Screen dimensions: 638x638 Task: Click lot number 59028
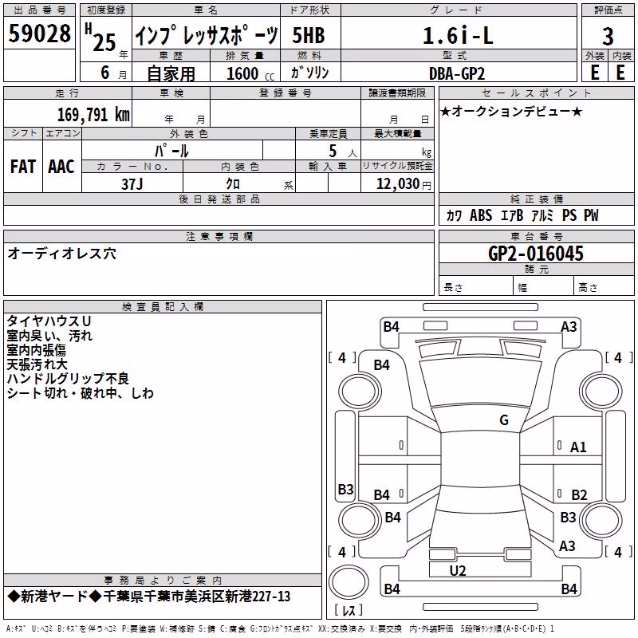pos(39,33)
